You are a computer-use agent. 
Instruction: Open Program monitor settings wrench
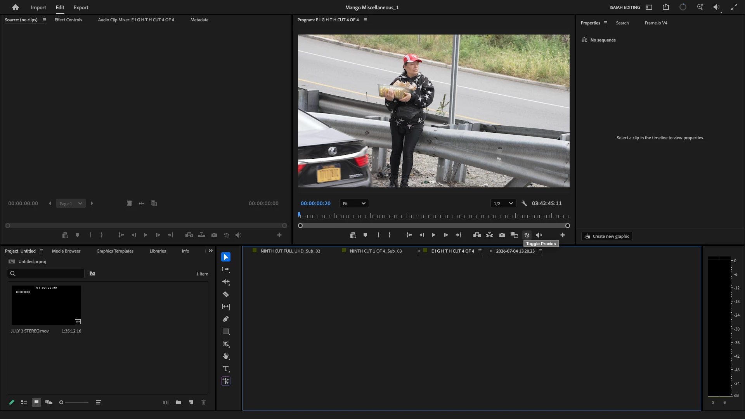point(524,203)
